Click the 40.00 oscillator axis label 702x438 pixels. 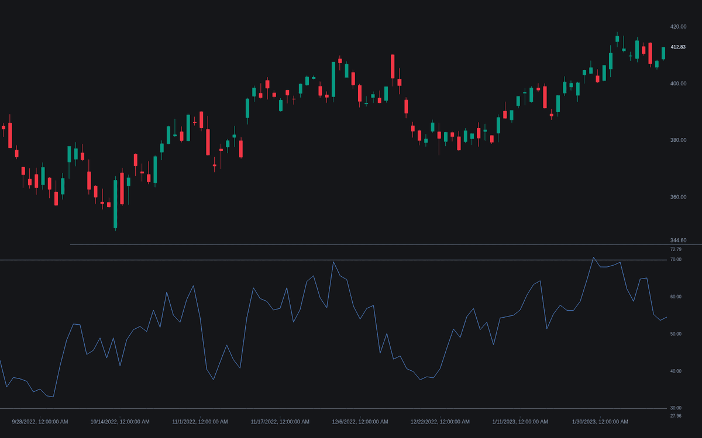tap(676, 371)
